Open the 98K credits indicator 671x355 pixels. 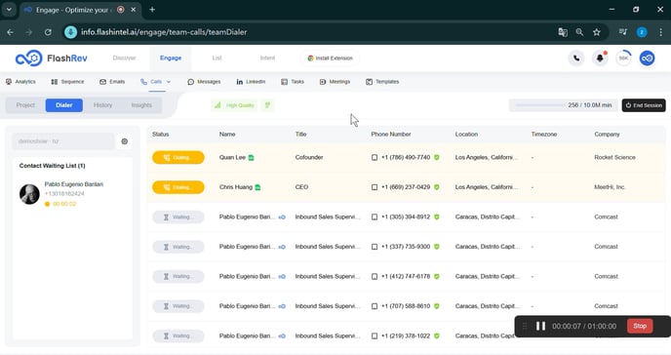623,59
